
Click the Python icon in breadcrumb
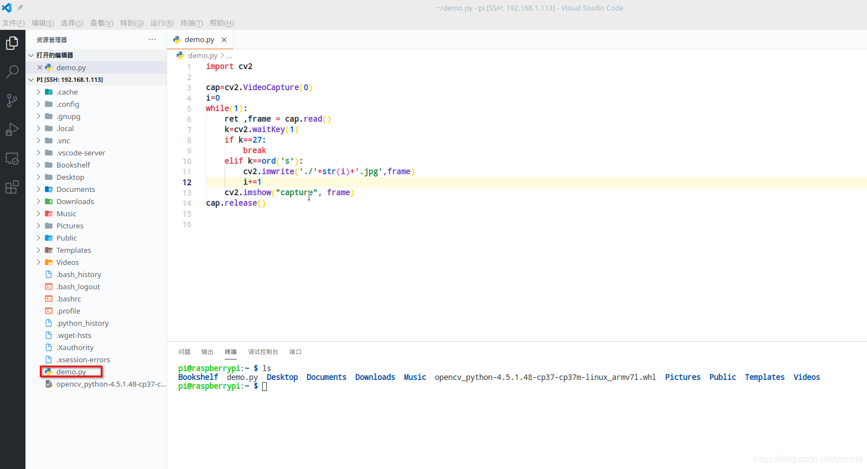coord(180,55)
